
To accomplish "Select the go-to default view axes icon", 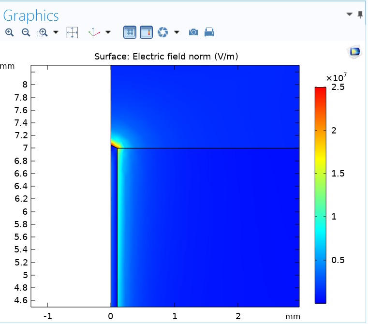I will (x=94, y=32).
